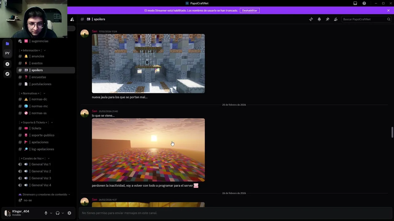Click Add a Server plus icon
Screen dimensions: 394x221
click(7, 64)
